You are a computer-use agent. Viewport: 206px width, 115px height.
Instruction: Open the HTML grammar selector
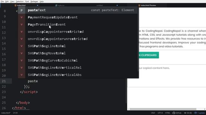tap(167, 113)
